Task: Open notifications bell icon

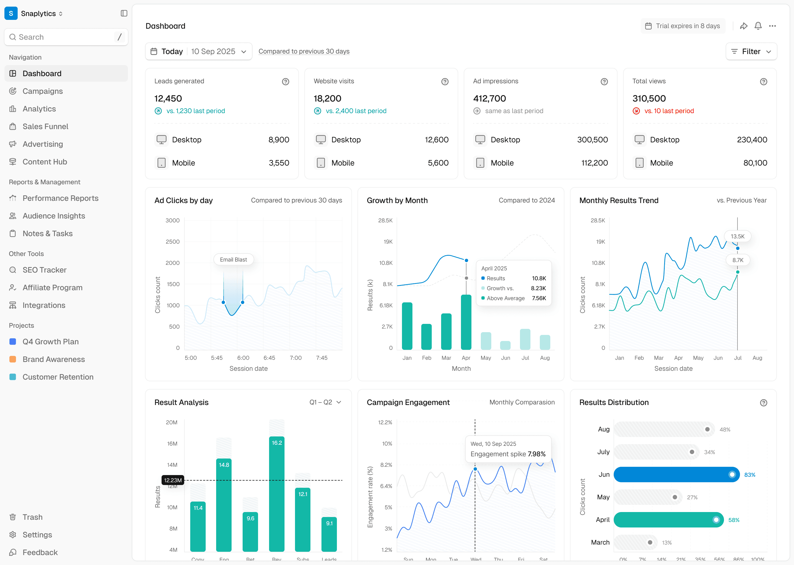Action: (x=758, y=26)
